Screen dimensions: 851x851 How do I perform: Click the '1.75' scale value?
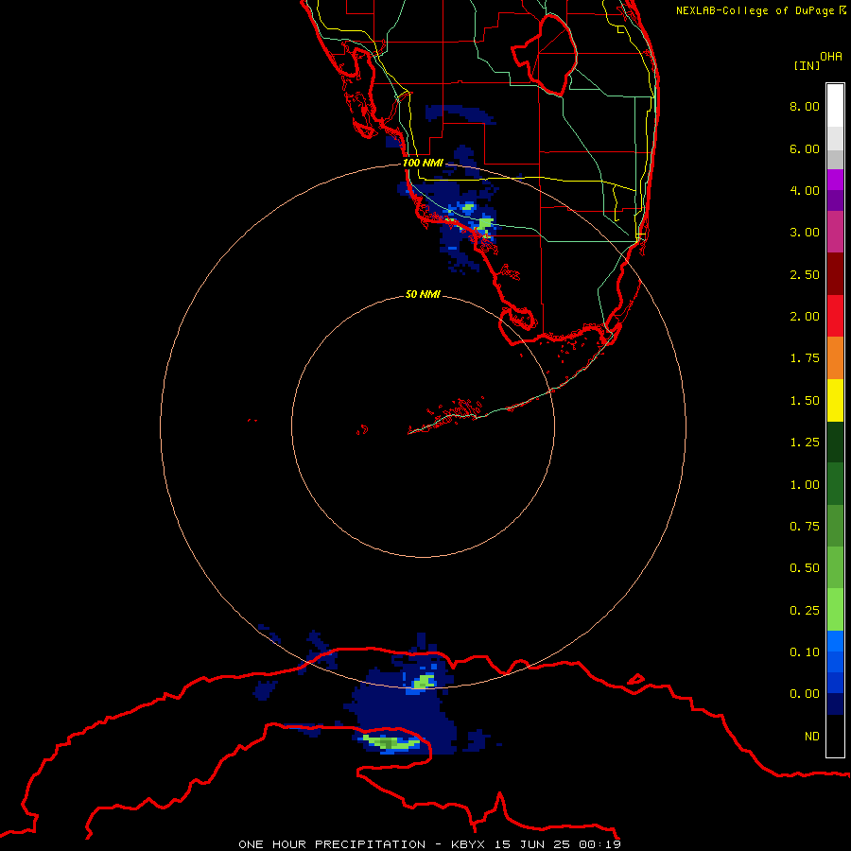click(805, 358)
